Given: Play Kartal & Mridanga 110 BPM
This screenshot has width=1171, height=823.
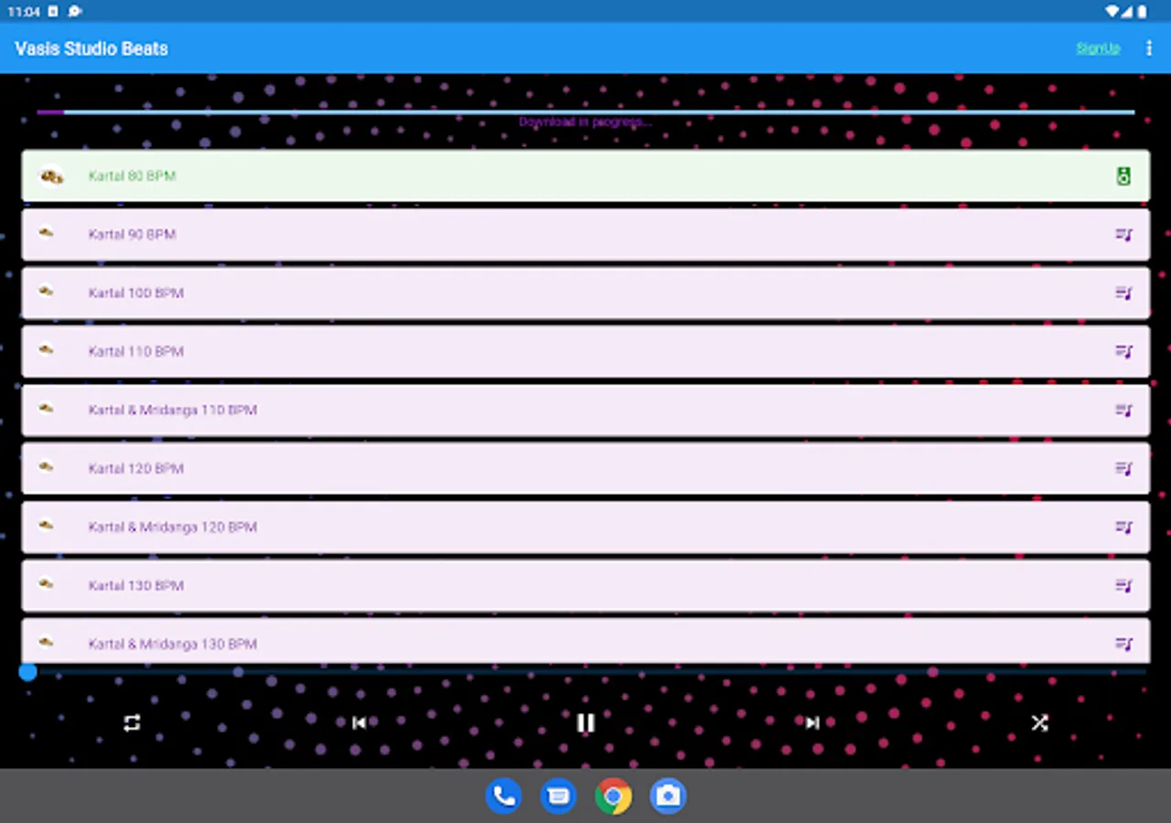Looking at the screenshot, I should coord(585,411).
